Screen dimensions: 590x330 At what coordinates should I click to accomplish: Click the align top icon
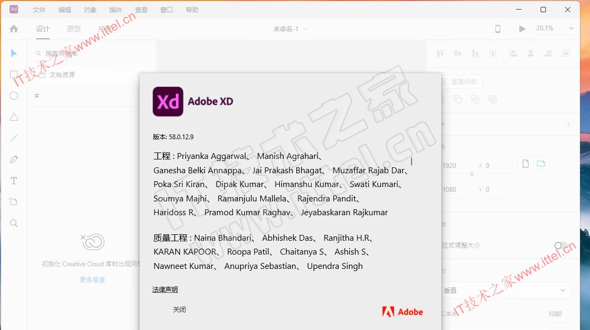440,54
